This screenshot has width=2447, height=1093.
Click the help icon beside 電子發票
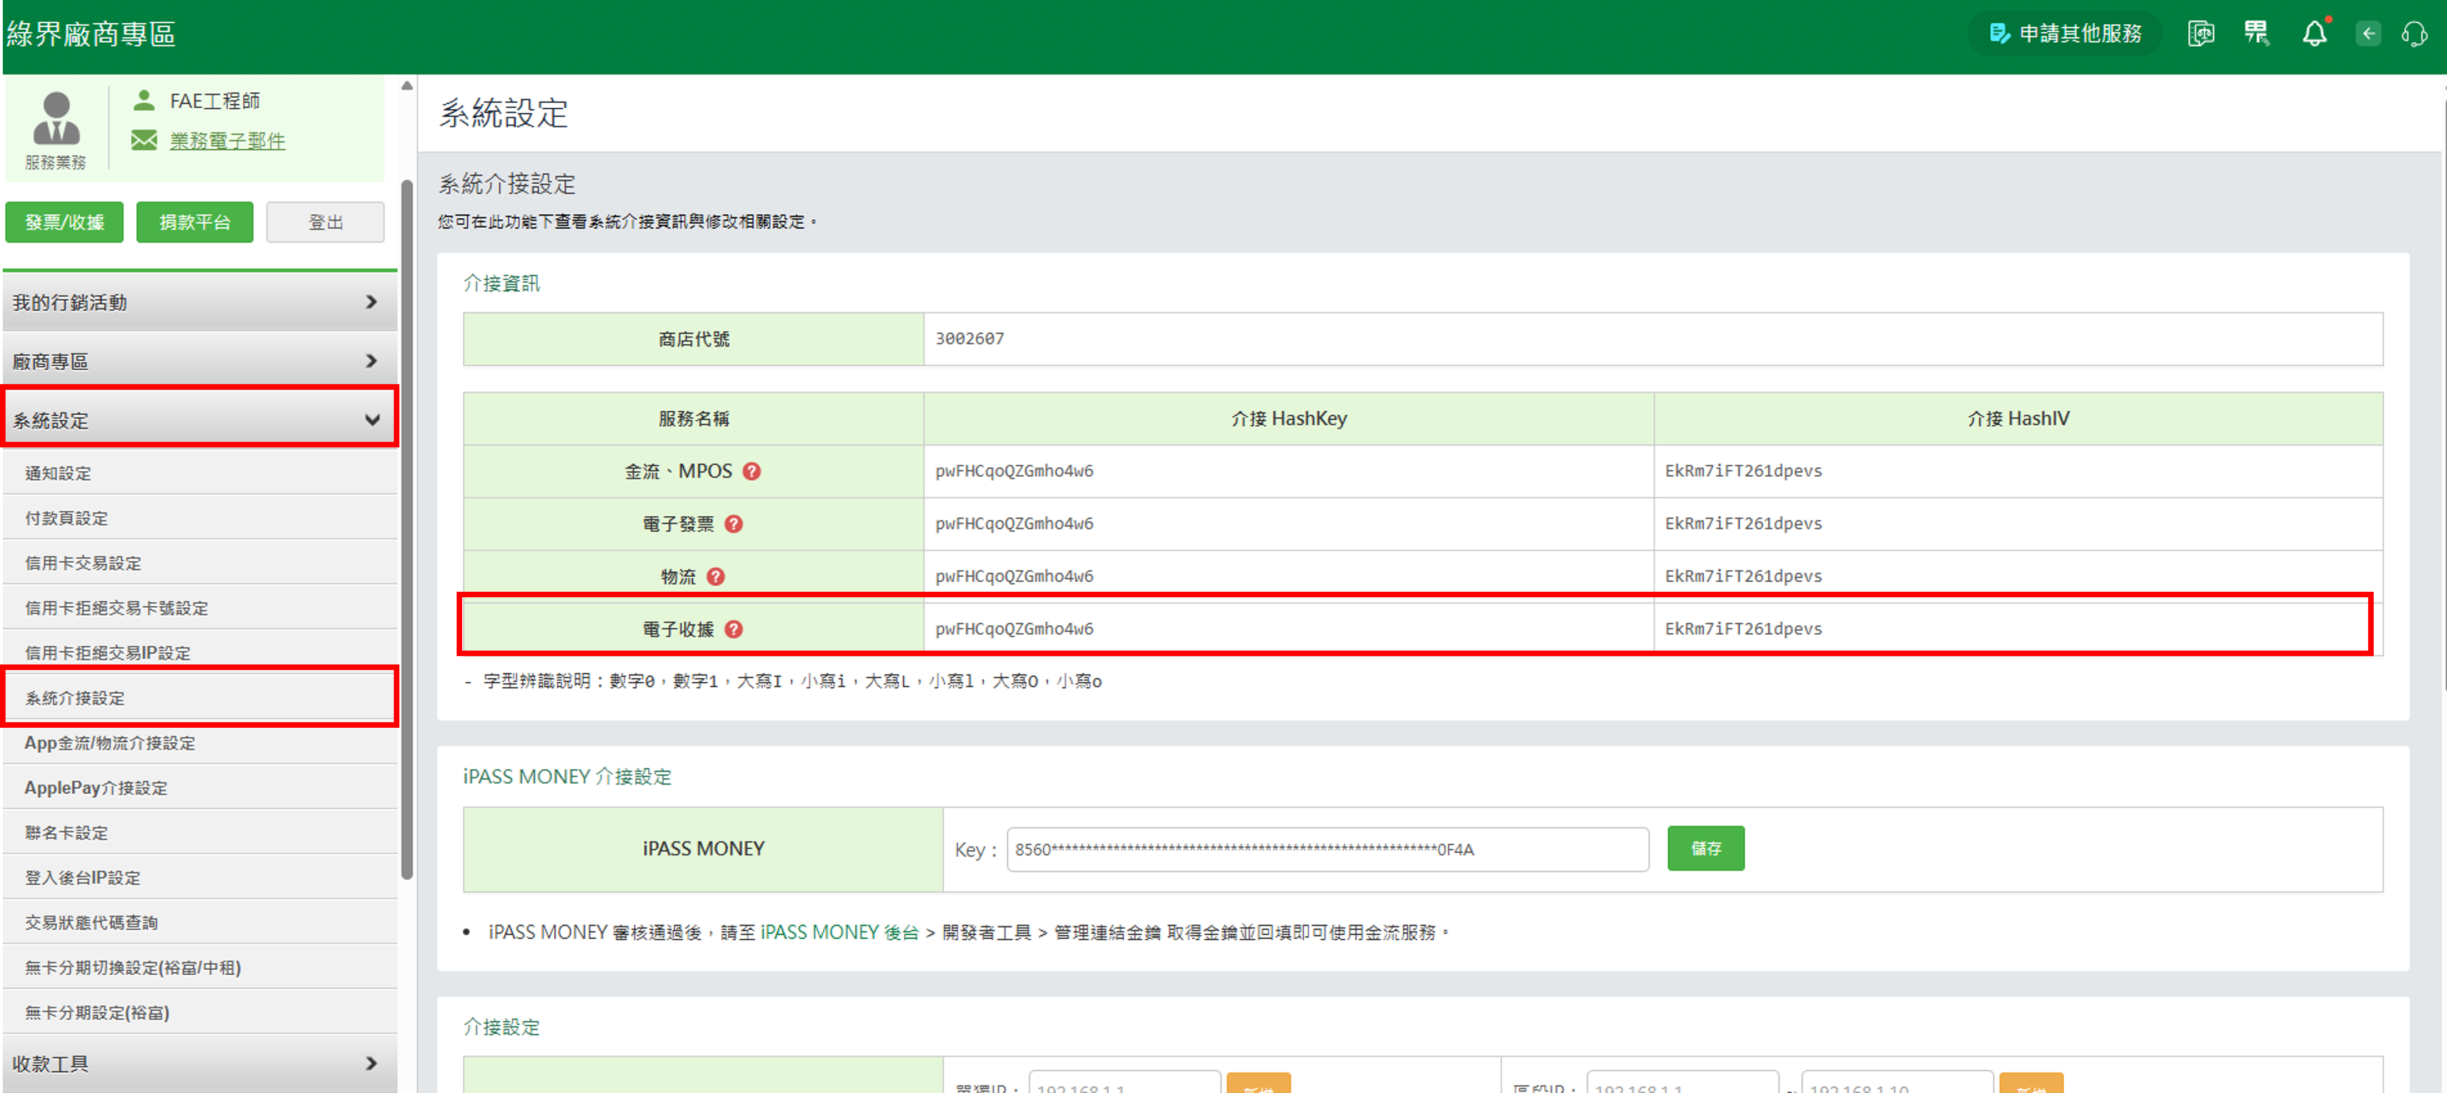733,523
